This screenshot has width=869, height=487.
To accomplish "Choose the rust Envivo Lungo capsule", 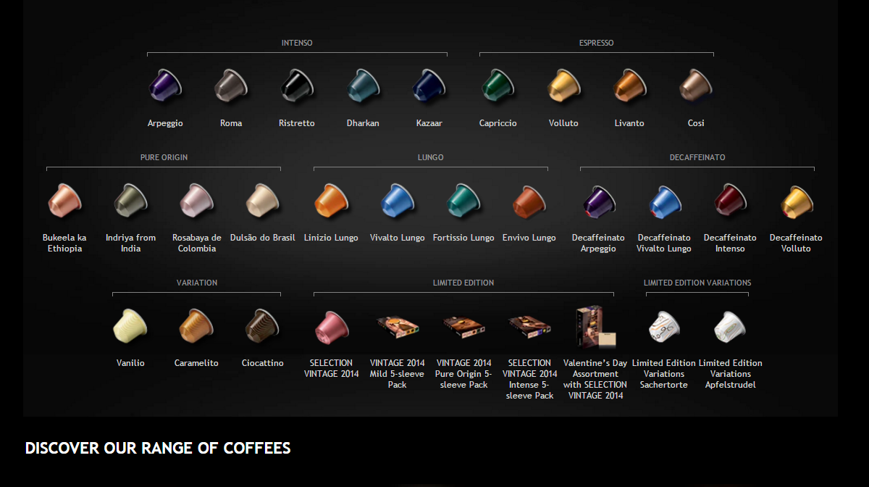I will pyautogui.click(x=529, y=200).
